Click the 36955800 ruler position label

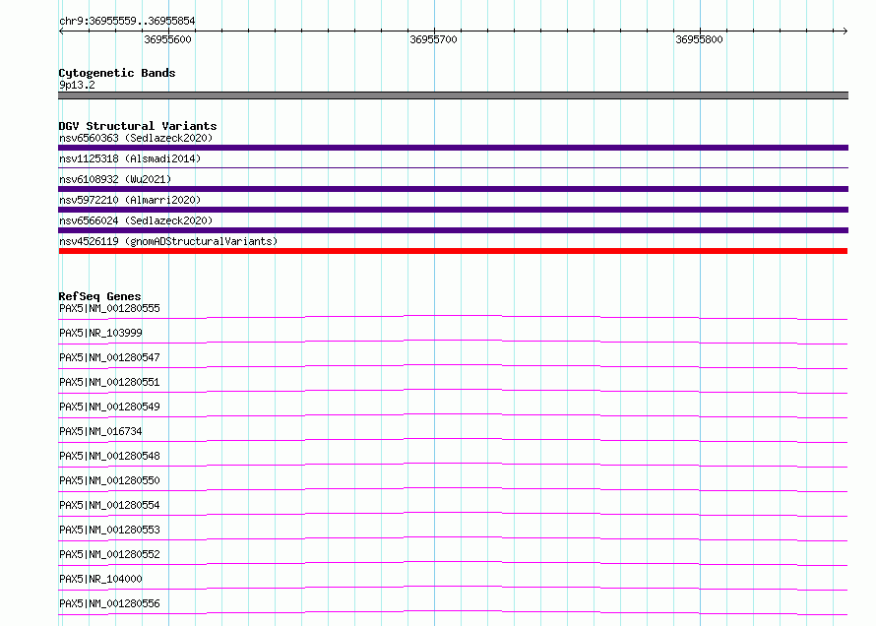click(x=699, y=39)
